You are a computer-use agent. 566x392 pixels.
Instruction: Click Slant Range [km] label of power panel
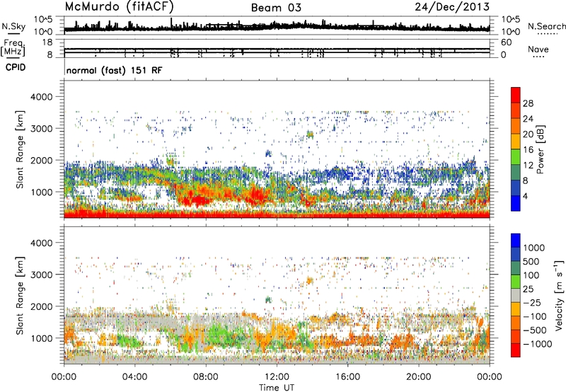tap(20, 149)
